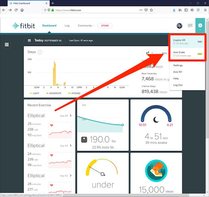Reload the Fitbit page
The image size is (209, 197).
(x=16, y=10)
